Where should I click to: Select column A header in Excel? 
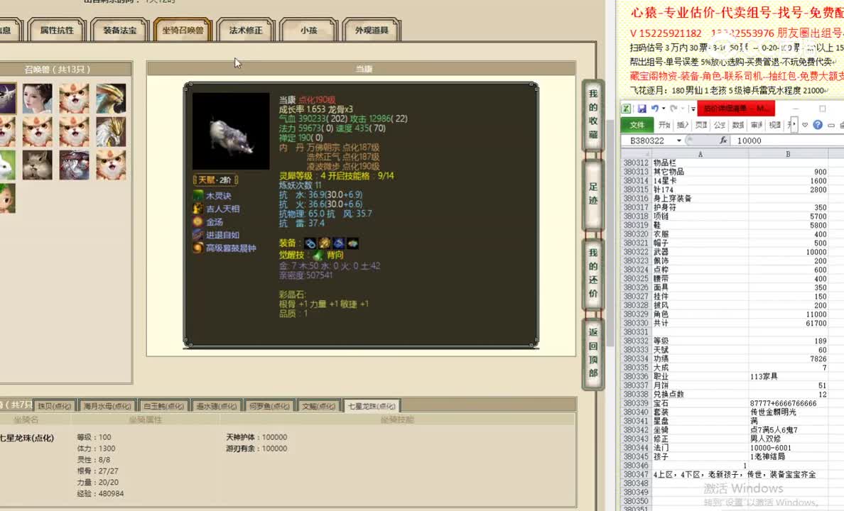(700, 154)
